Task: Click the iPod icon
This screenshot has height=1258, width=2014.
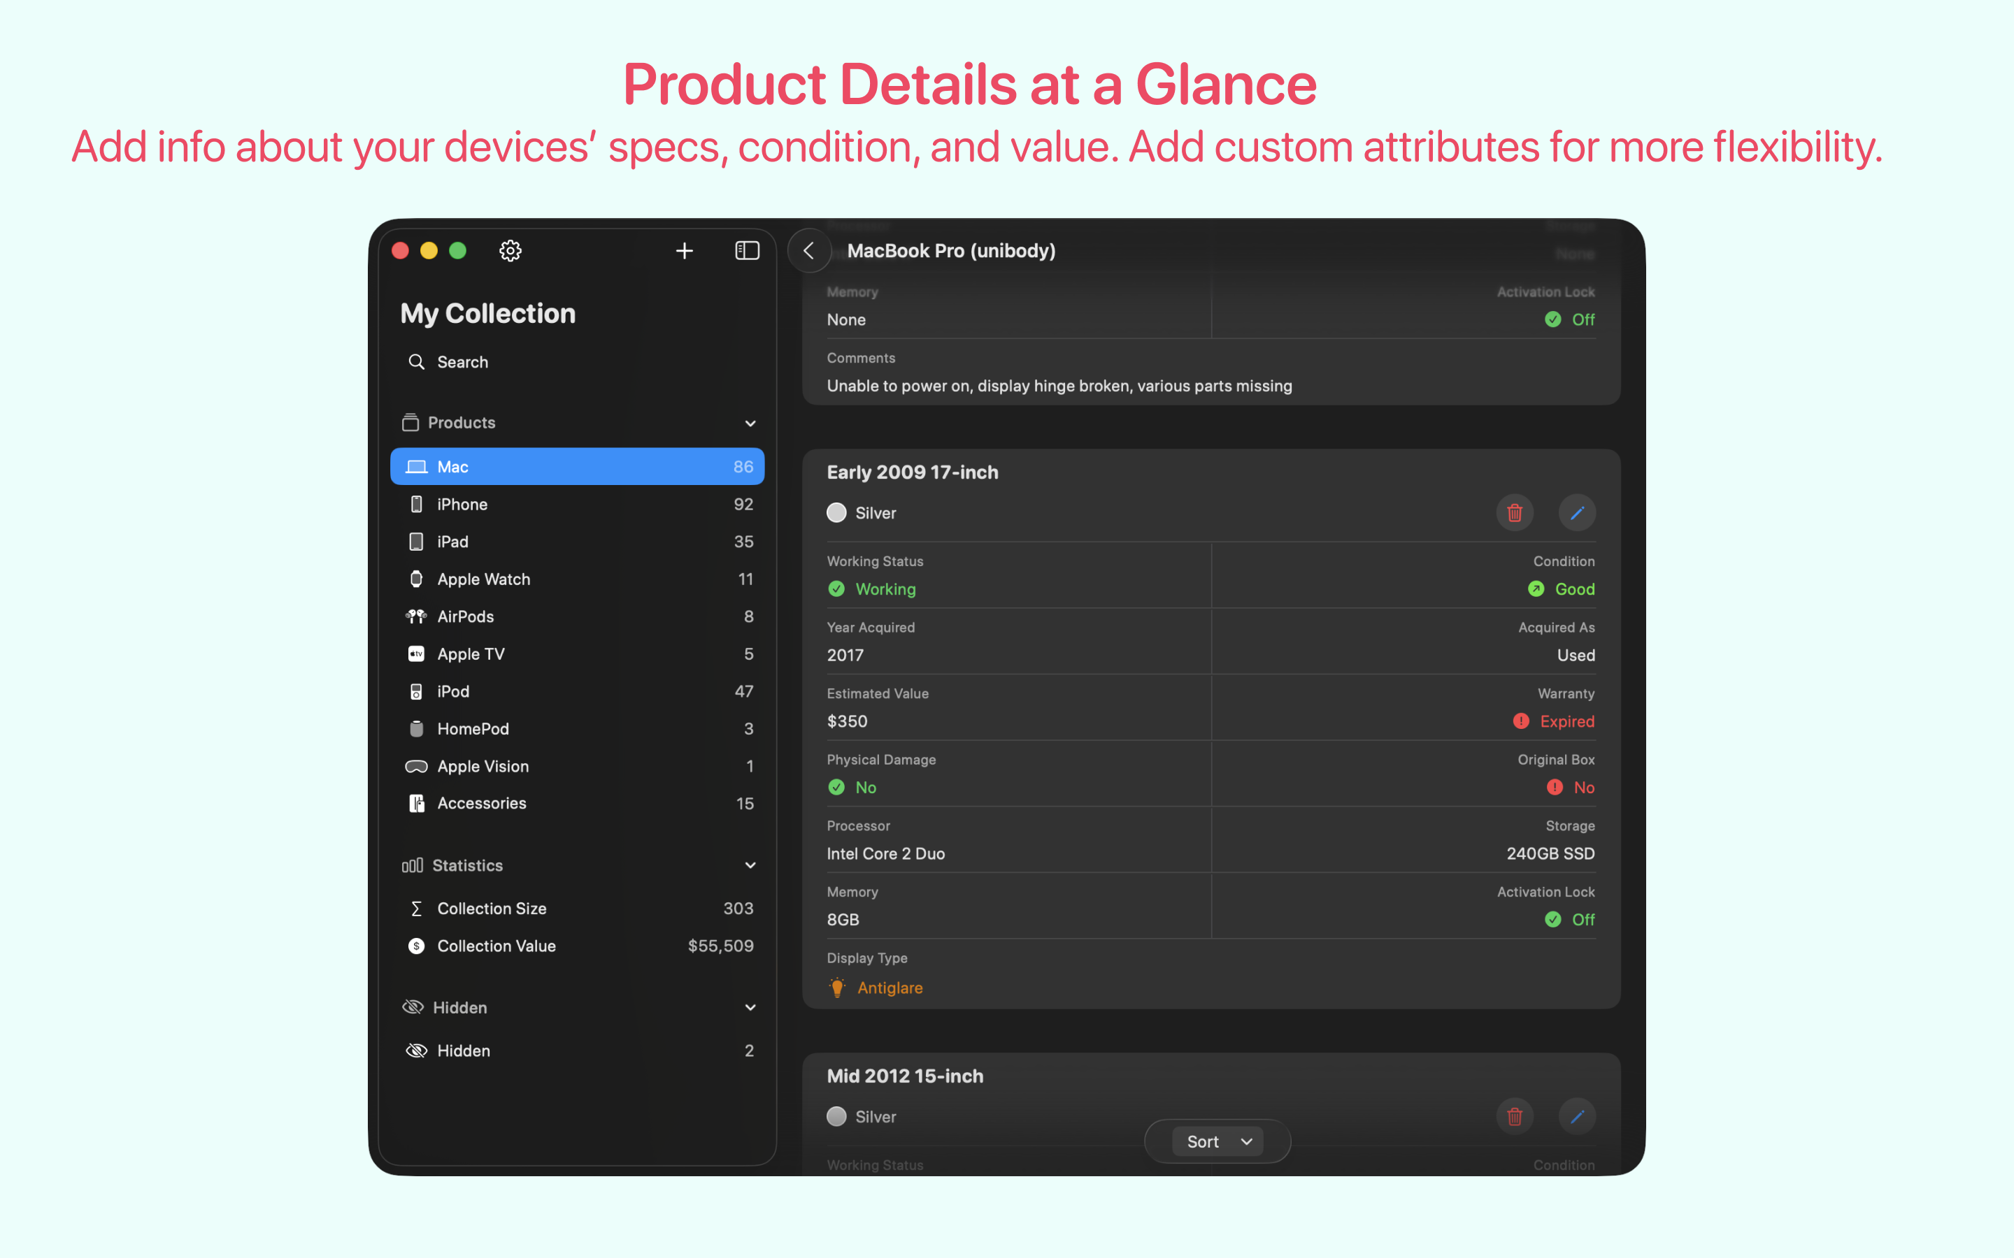Action: tap(416, 691)
